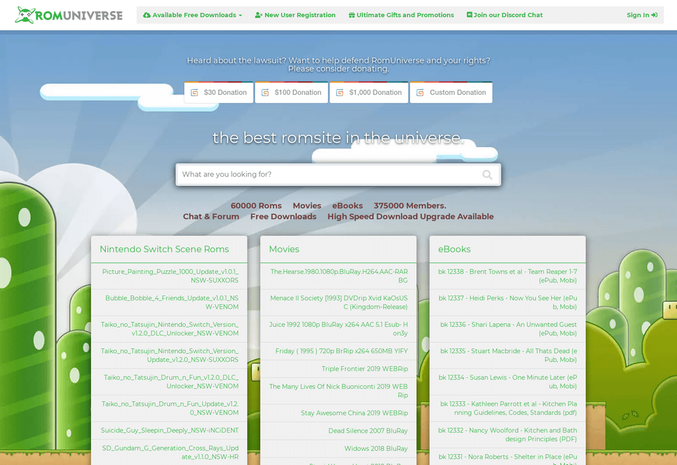Open bk 12338 Brent Towns Team Reaper

(x=508, y=276)
